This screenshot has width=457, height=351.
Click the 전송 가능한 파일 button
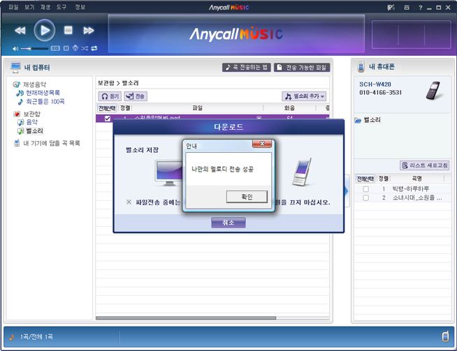(302, 68)
